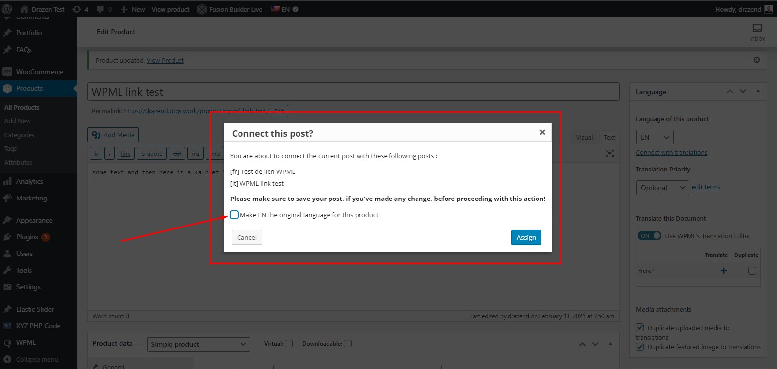Open the EN language dropdown
Image resolution: width=777 pixels, height=369 pixels.
[655, 137]
